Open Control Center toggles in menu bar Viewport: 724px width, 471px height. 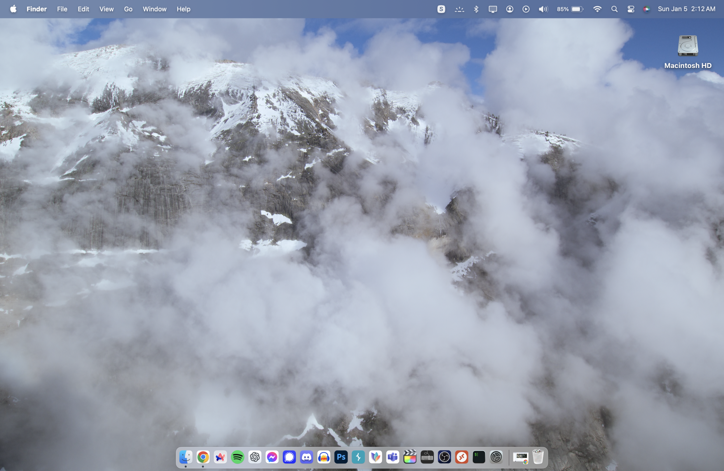tap(631, 9)
